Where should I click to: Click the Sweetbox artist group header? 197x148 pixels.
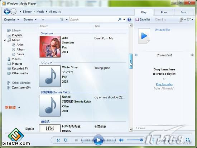tap(47, 33)
